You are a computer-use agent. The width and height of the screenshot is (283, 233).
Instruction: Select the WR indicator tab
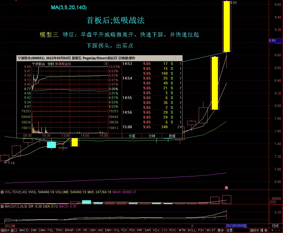click(139, 230)
